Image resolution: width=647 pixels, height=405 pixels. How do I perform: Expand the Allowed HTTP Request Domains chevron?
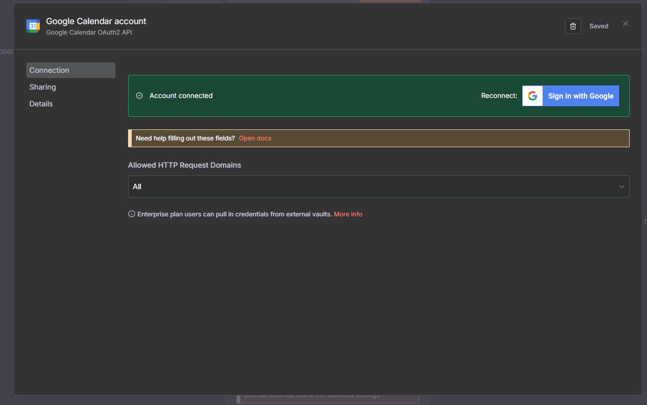621,187
